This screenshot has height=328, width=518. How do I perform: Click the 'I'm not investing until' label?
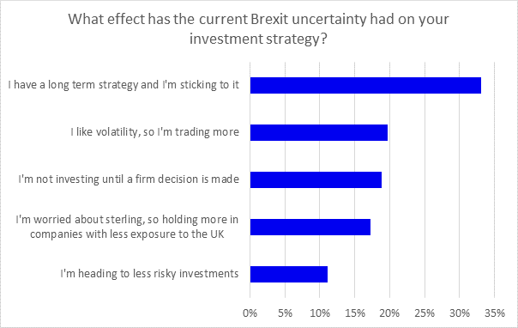pyautogui.click(x=129, y=179)
